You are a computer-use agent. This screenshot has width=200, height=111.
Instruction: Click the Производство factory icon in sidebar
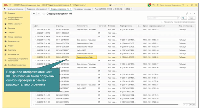(6, 41)
